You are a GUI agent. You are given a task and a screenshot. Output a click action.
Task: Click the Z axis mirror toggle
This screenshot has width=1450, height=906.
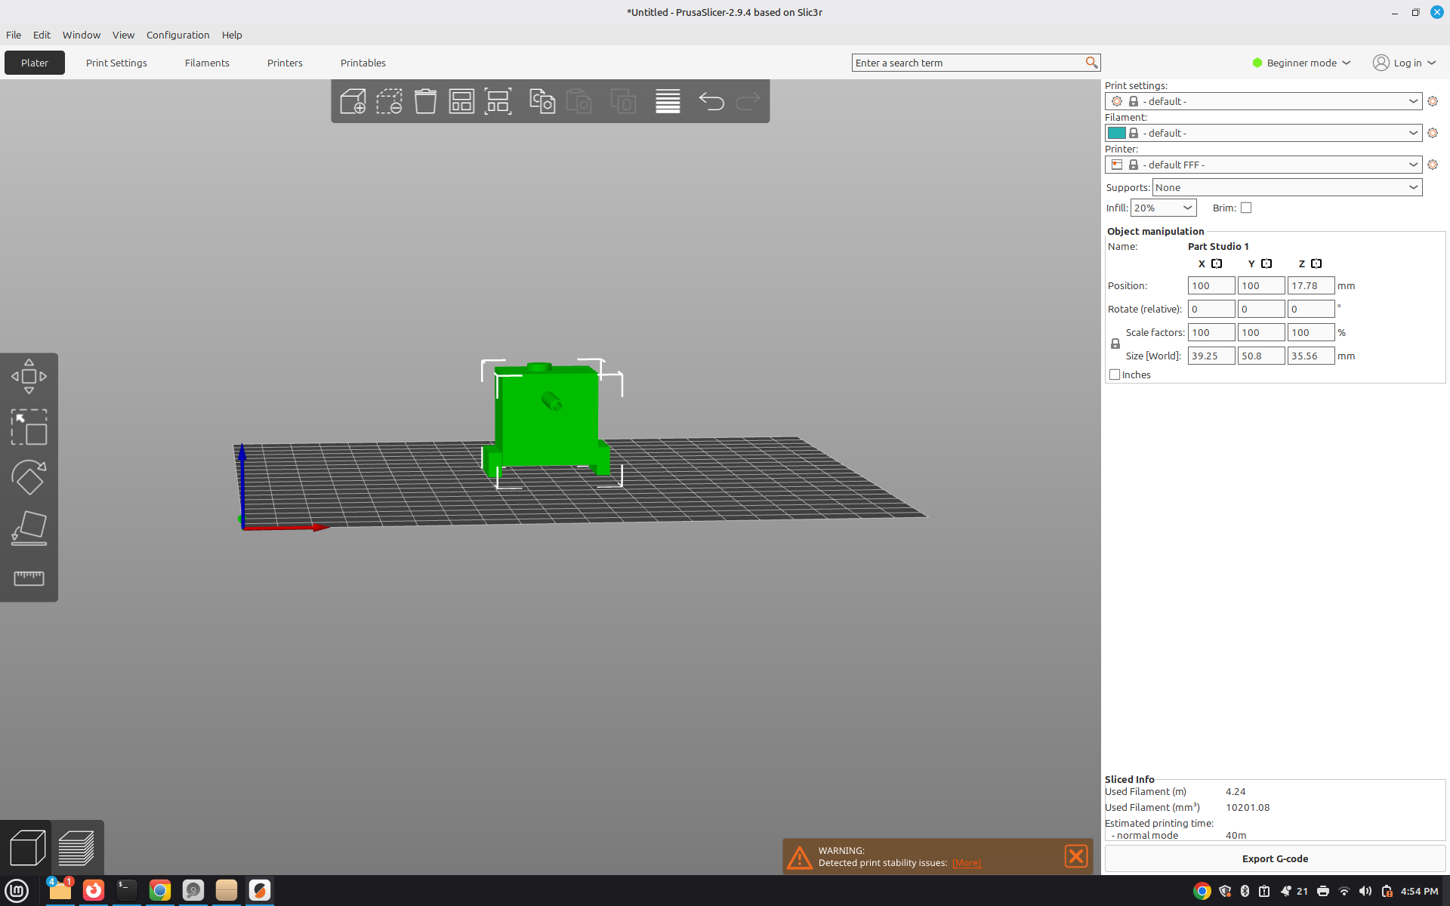[x=1316, y=263]
